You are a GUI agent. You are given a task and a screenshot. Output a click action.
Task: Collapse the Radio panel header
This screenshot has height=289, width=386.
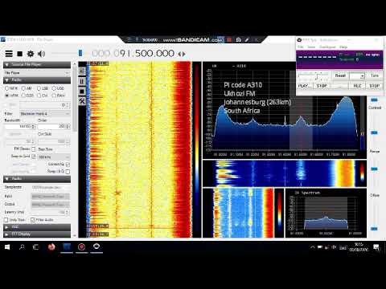coord(37,80)
